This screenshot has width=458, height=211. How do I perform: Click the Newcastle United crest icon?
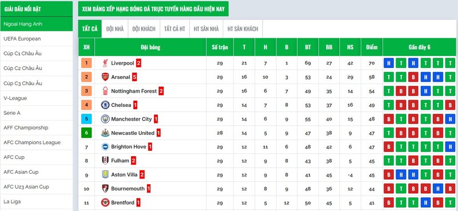pyautogui.click(x=105, y=133)
